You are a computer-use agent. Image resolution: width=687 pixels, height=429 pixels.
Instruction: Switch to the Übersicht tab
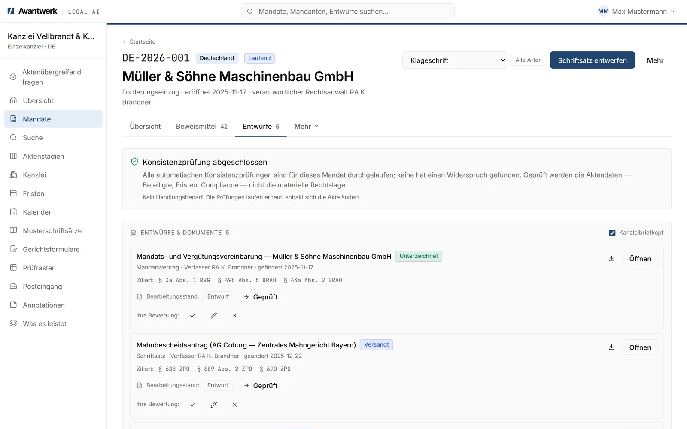pyautogui.click(x=145, y=126)
